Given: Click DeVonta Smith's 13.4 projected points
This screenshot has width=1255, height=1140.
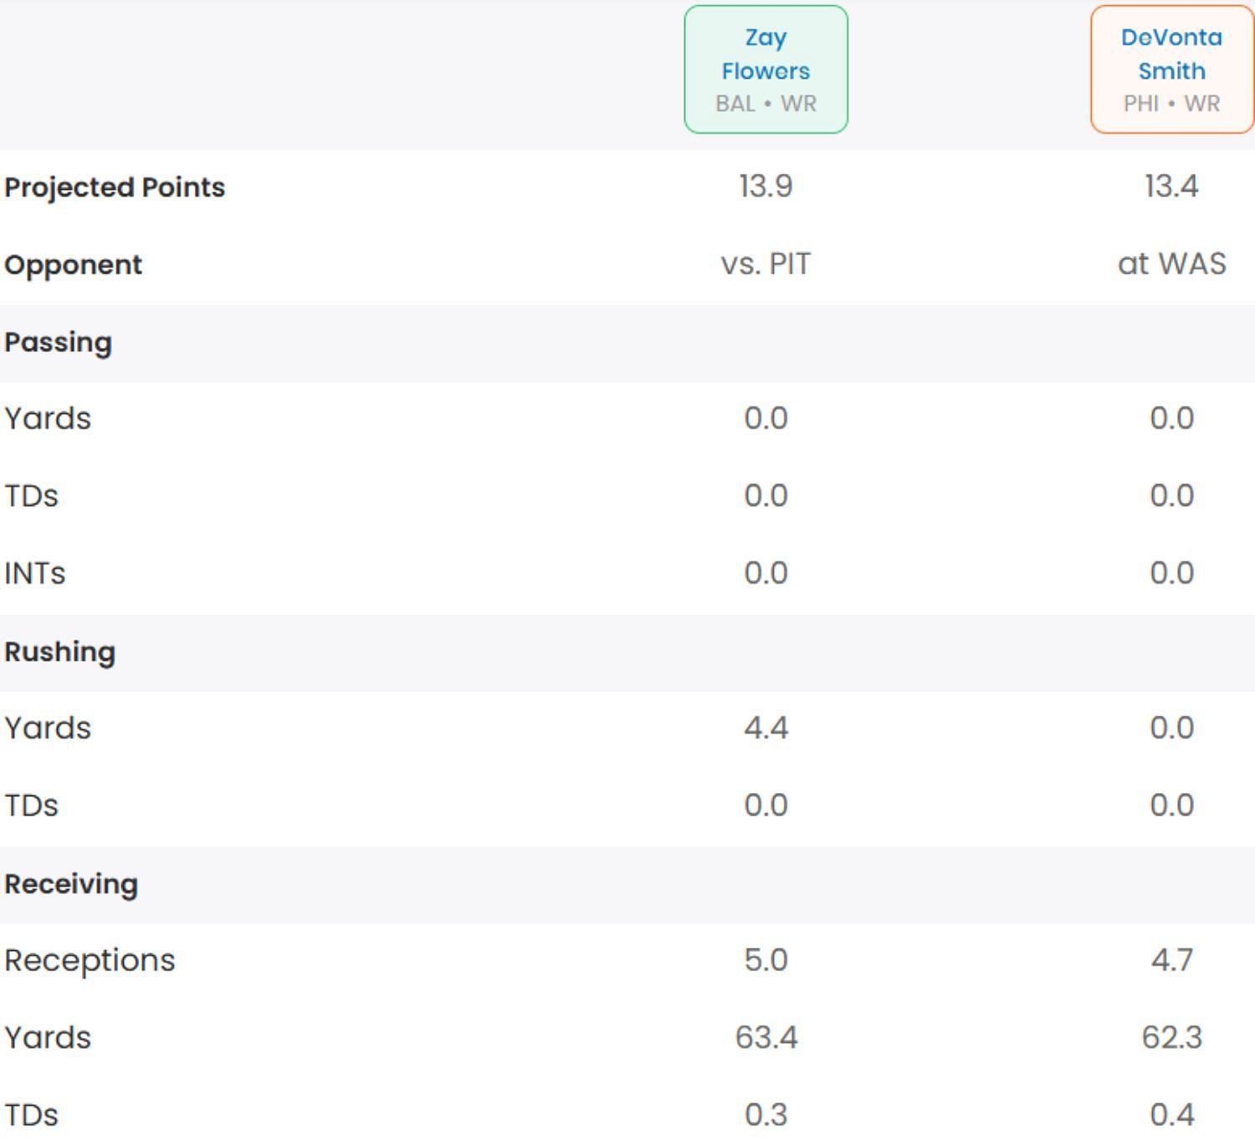Looking at the screenshot, I should coord(1171,186).
